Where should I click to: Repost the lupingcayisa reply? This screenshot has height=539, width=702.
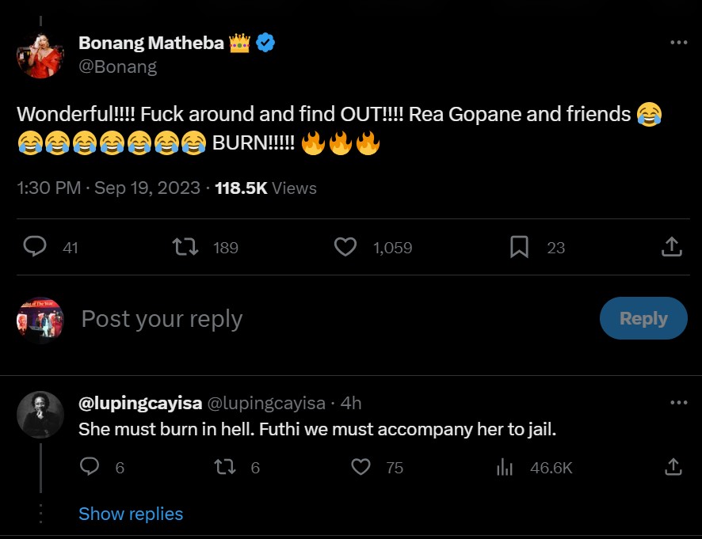tap(226, 467)
